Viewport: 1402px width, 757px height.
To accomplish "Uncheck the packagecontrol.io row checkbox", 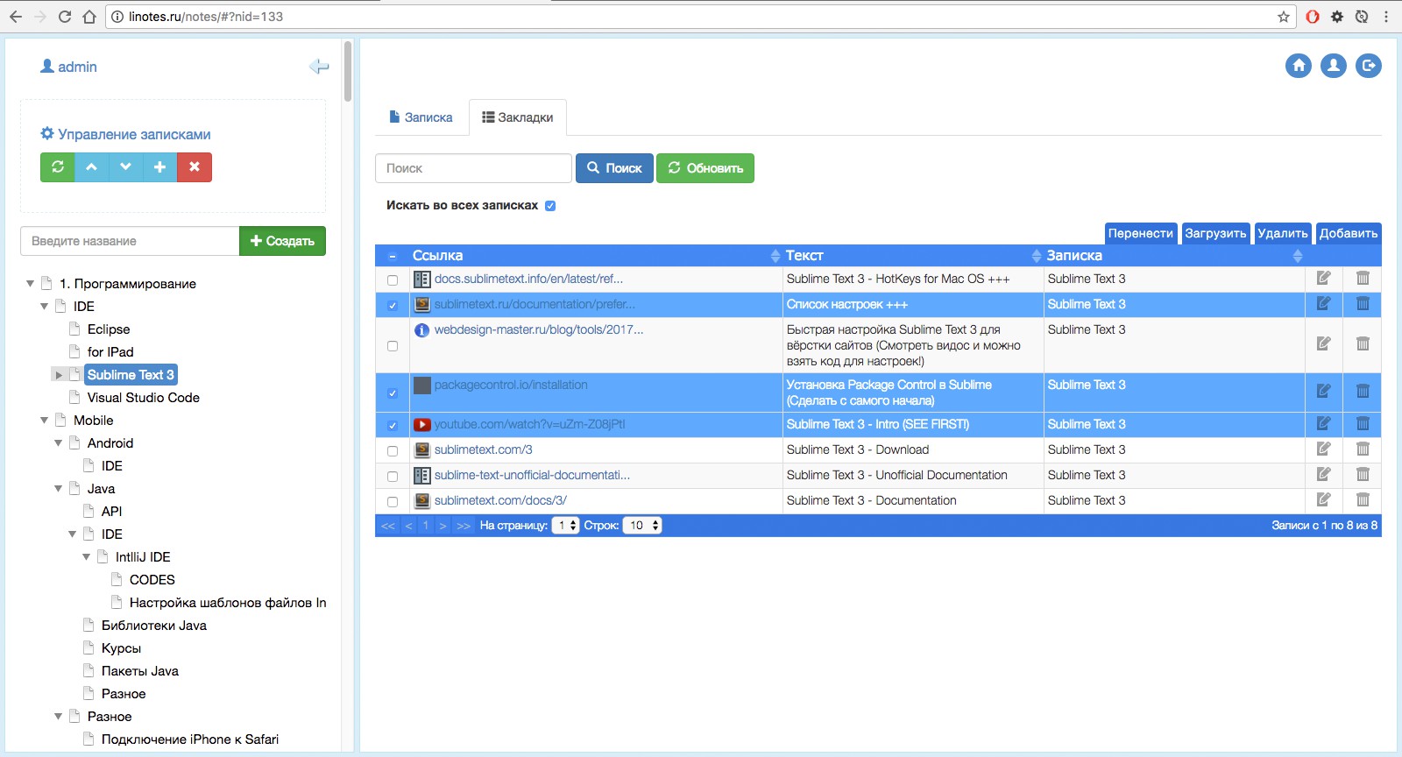I will pyautogui.click(x=393, y=393).
